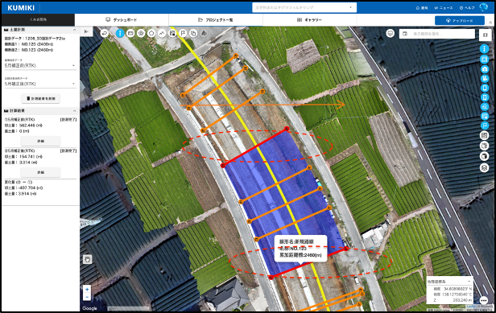Toggle the blue info button in right sidebar
Screen dimensions: 496x313
[484, 49]
